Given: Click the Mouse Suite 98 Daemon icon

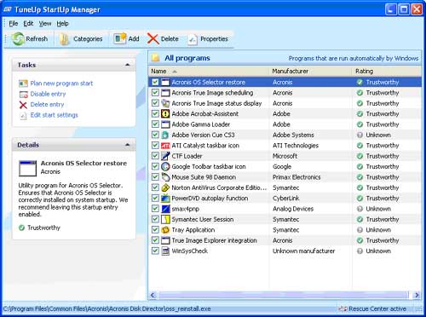Looking at the screenshot, I should click(x=165, y=177).
